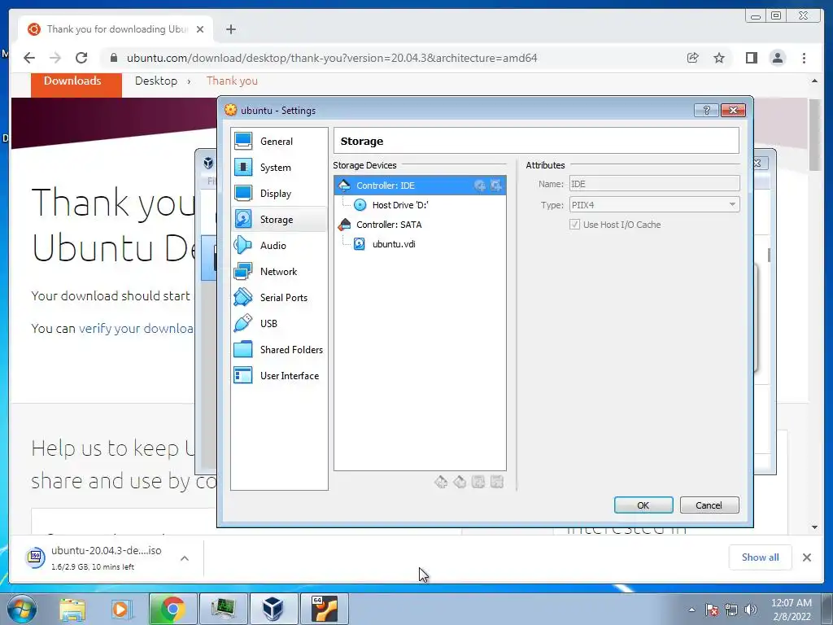Click the network icon in system tray

(x=731, y=610)
